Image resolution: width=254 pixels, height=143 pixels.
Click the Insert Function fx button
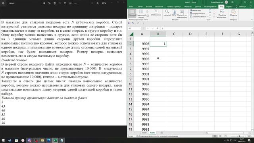point(157,28)
